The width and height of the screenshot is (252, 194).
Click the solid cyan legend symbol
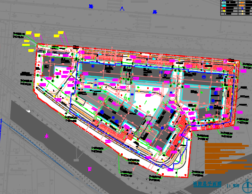[224, 6]
